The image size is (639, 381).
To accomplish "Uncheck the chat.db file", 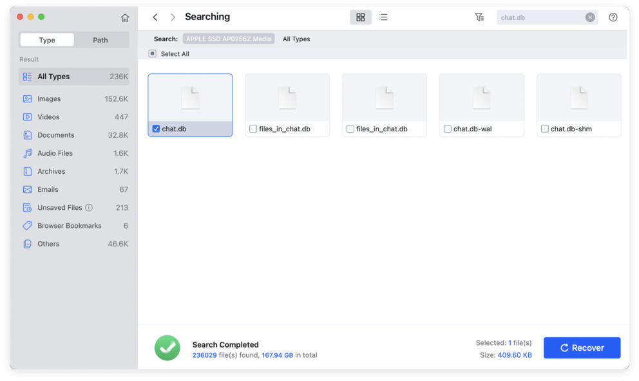I will (x=155, y=128).
